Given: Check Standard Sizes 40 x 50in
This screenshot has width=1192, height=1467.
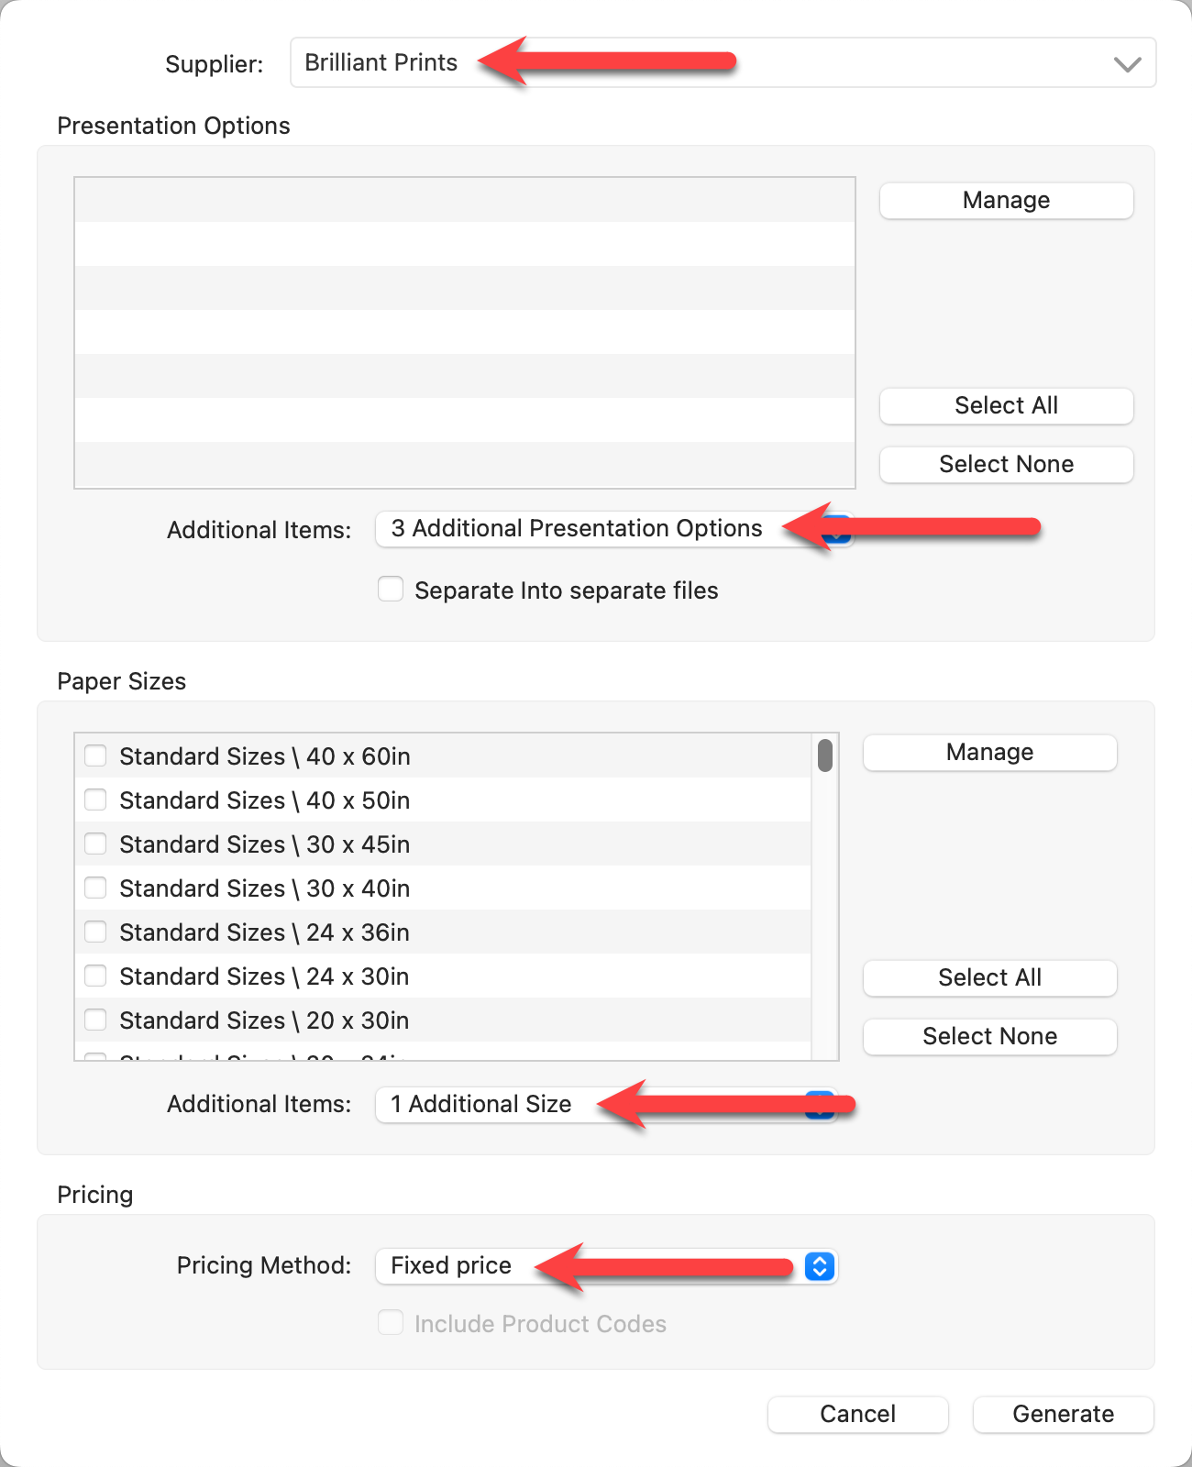Looking at the screenshot, I should coord(95,800).
